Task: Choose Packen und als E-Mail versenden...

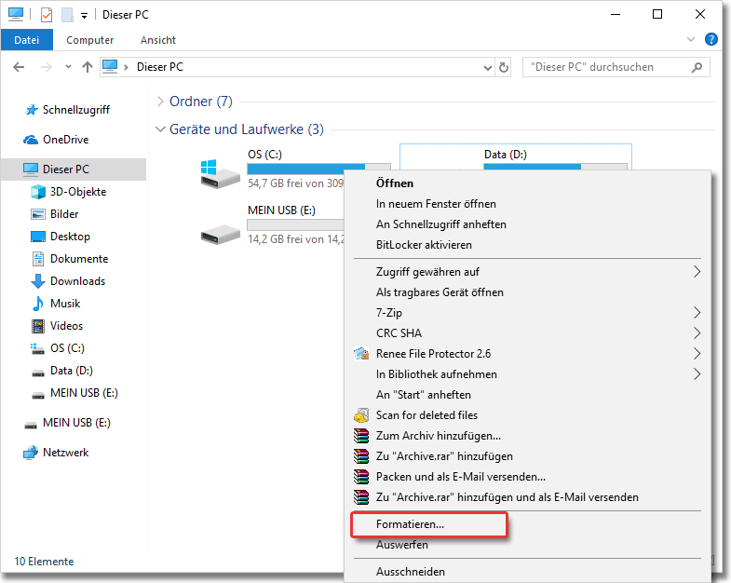Action: click(527, 477)
